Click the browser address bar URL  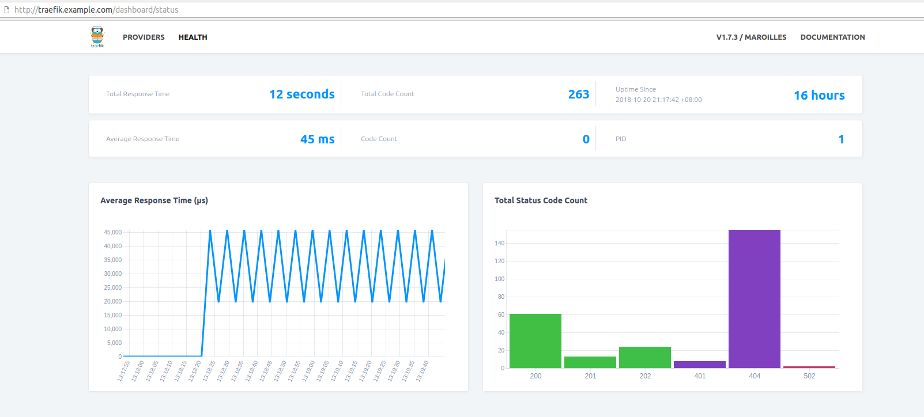coord(96,10)
